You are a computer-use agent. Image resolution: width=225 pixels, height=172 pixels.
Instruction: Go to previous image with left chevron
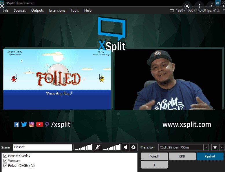pyautogui.click(x=211, y=6)
